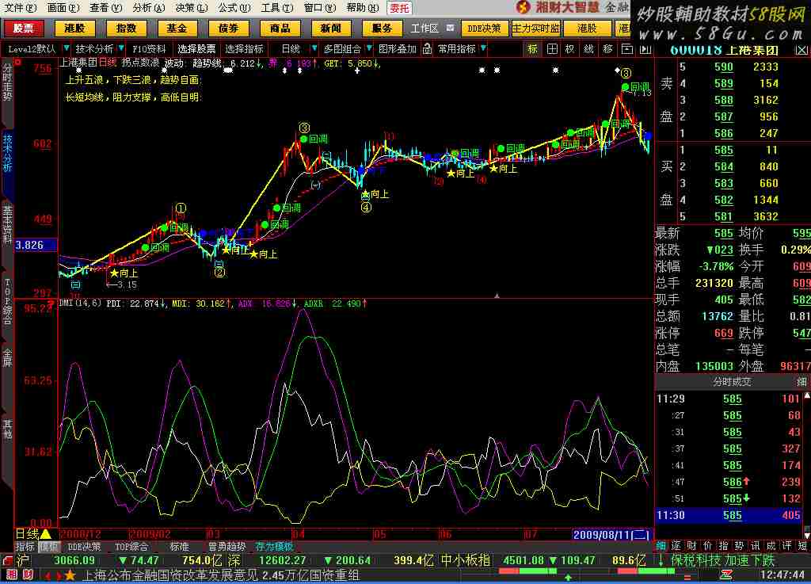This screenshot has height=584, width=811.
Task: Switch to the TOP综合 bottom tab
Action: pyautogui.click(x=131, y=547)
